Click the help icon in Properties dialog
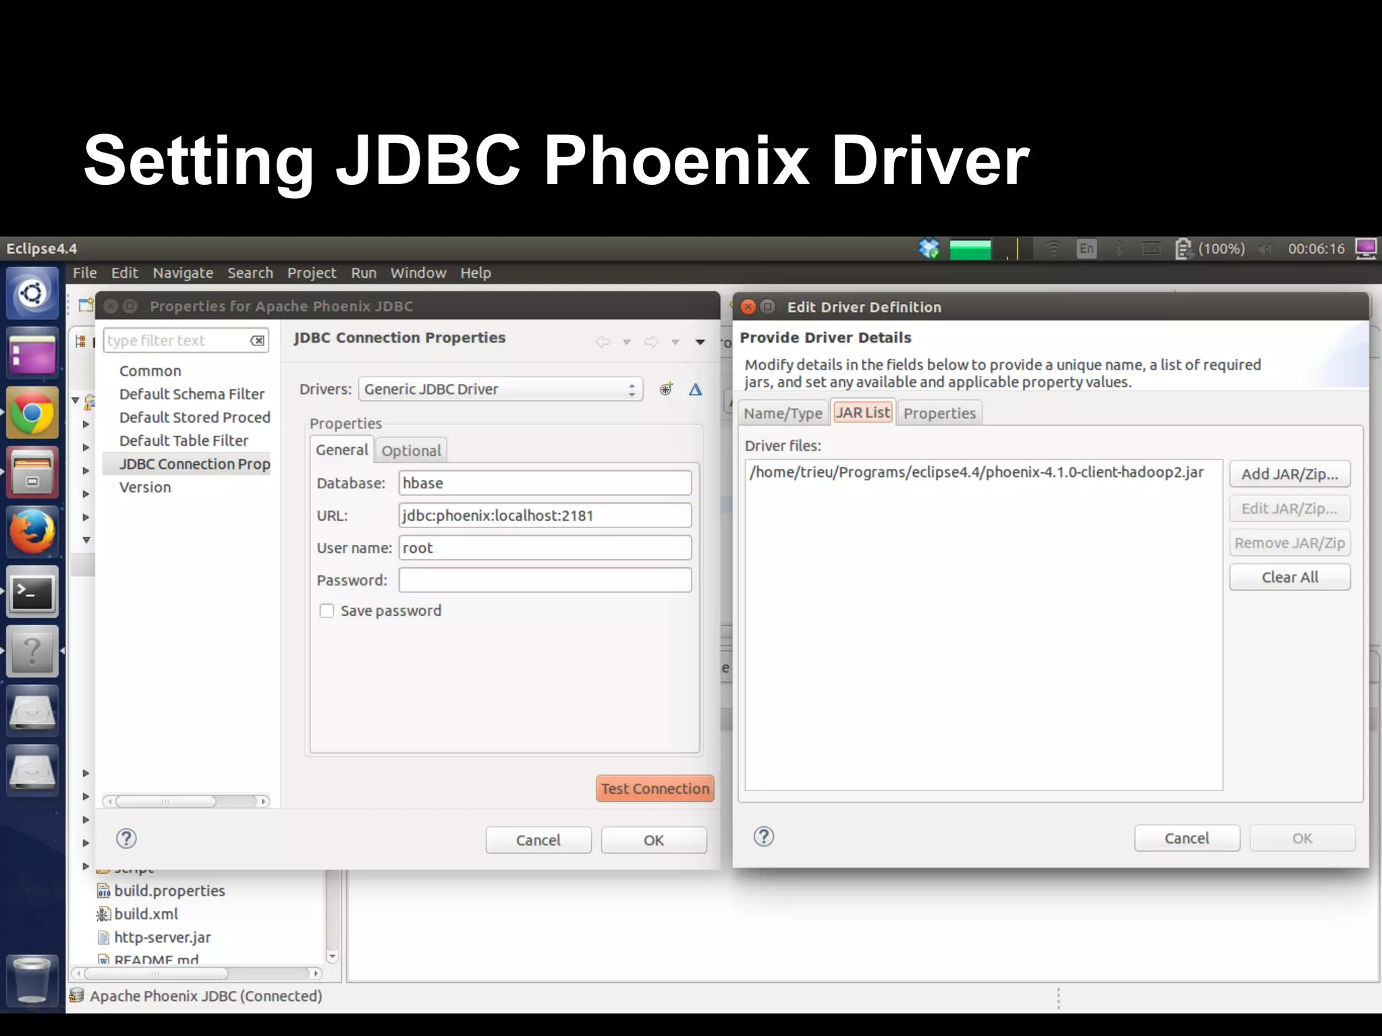This screenshot has height=1036, width=1382. click(126, 838)
